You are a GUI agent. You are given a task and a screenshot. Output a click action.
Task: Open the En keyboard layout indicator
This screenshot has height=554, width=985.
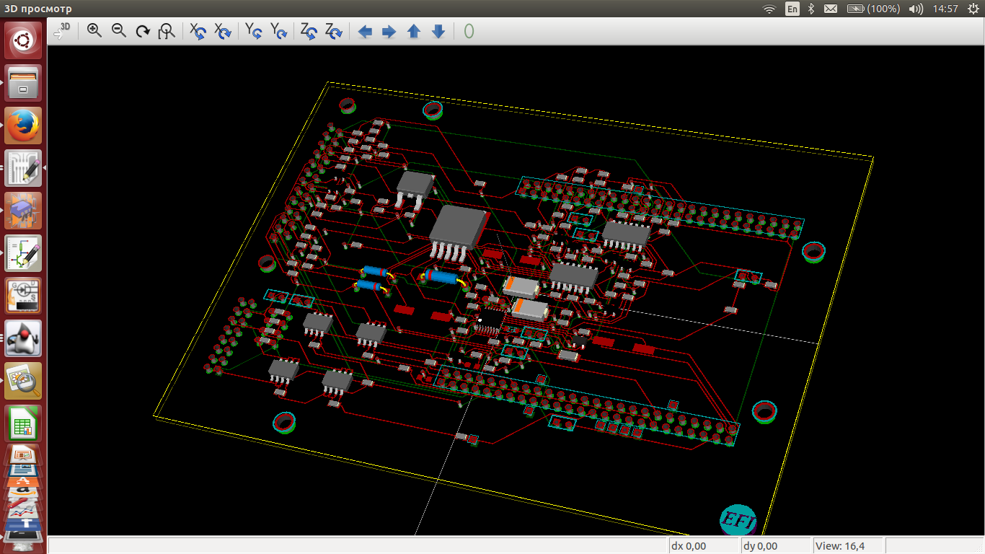pyautogui.click(x=792, y=9)
